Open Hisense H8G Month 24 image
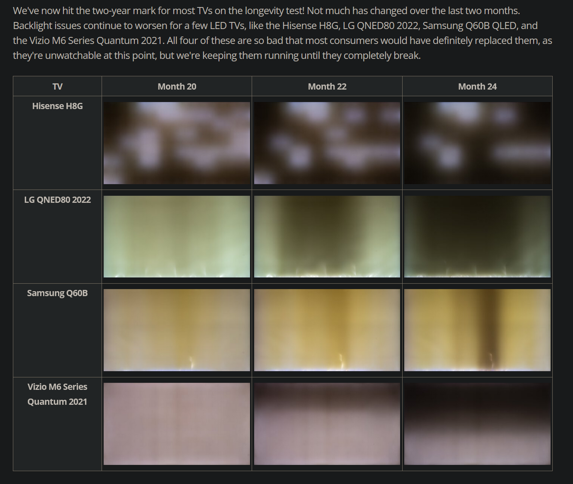 click(x=477, y=143)
